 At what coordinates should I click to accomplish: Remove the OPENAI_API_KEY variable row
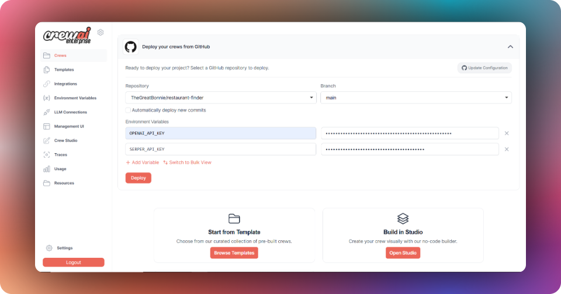(507, 133)
